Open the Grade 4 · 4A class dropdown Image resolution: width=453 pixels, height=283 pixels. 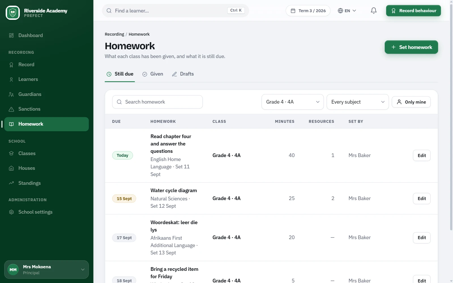[292, 102]
